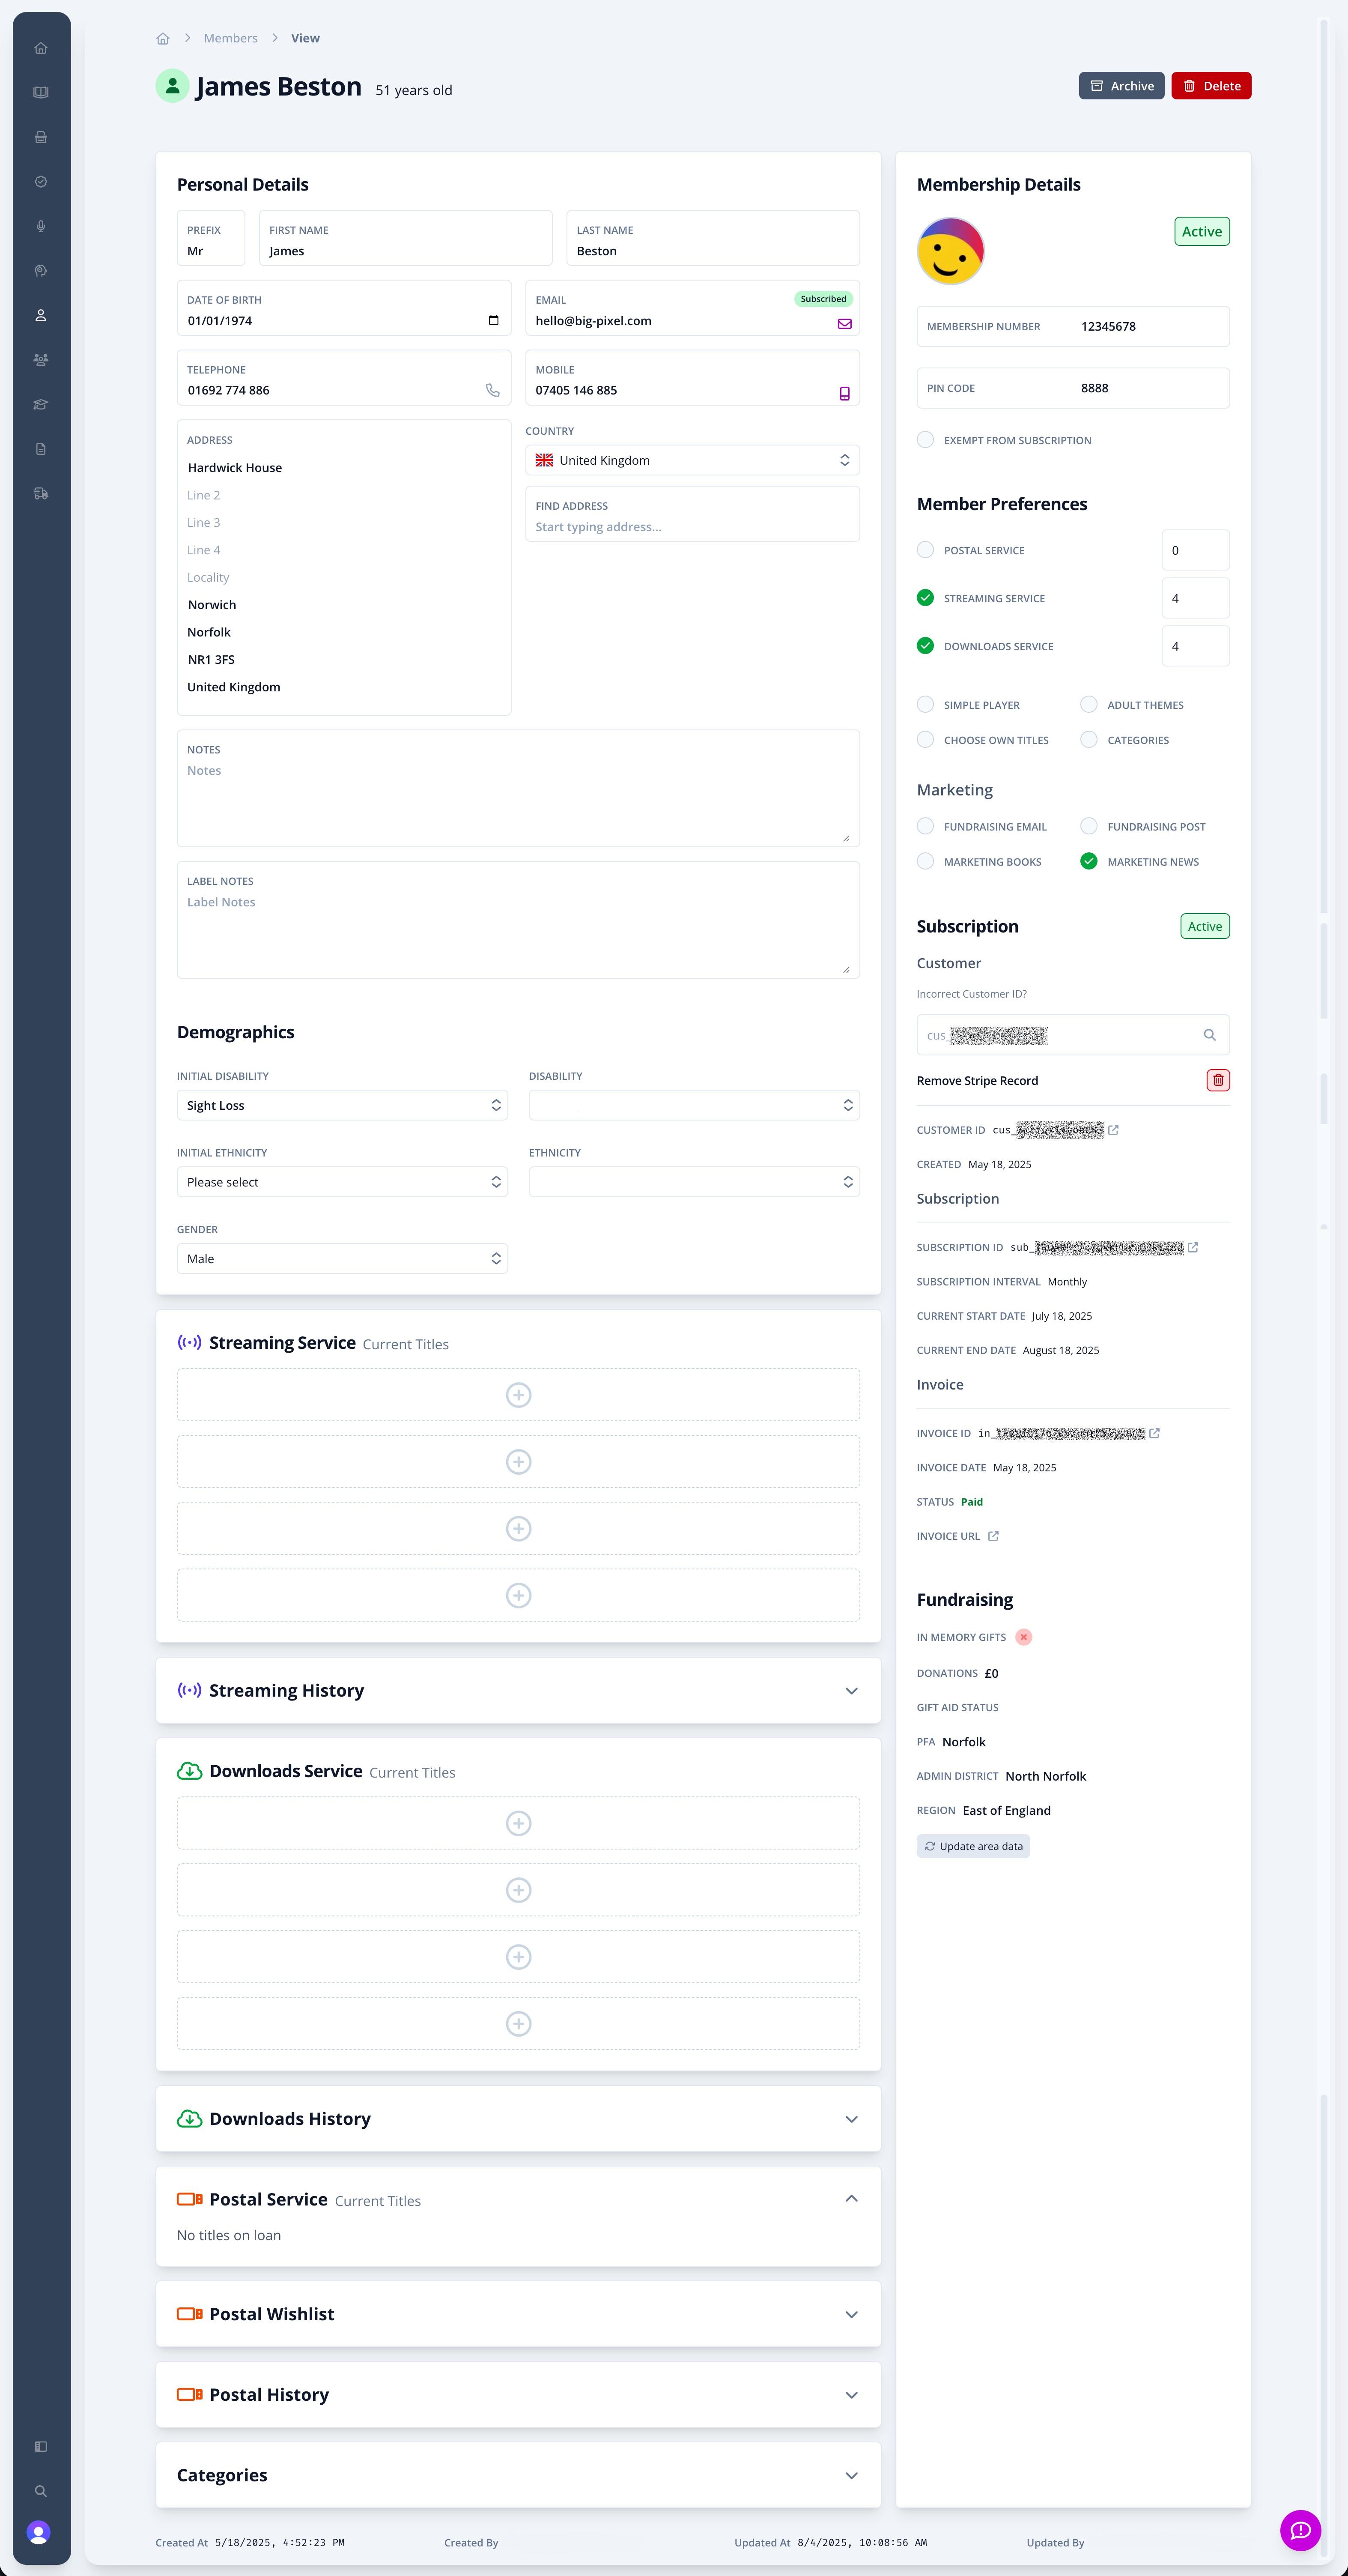Open the Country dropdown
Screen dimensions: 1348x2576
[x=692, y=460]
